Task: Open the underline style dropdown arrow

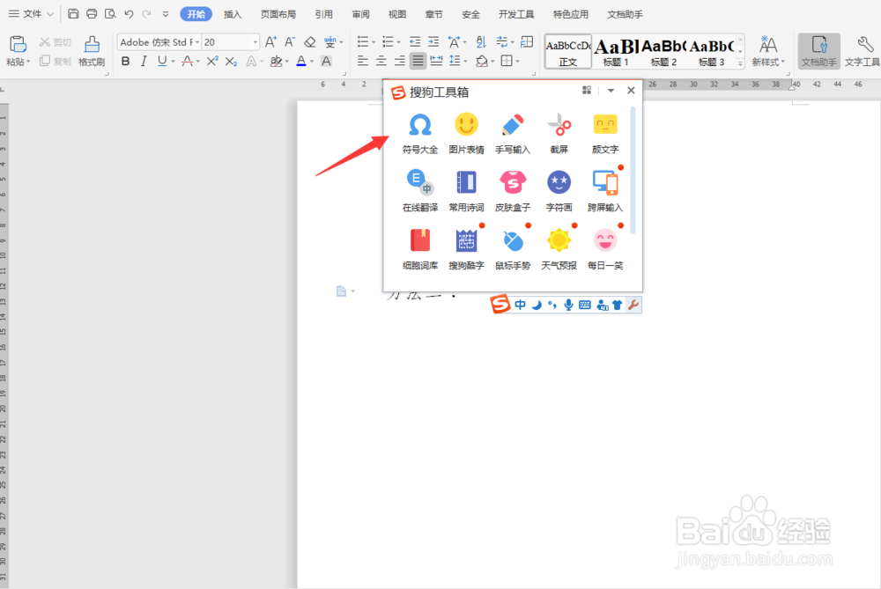Action: click(173, 62)
